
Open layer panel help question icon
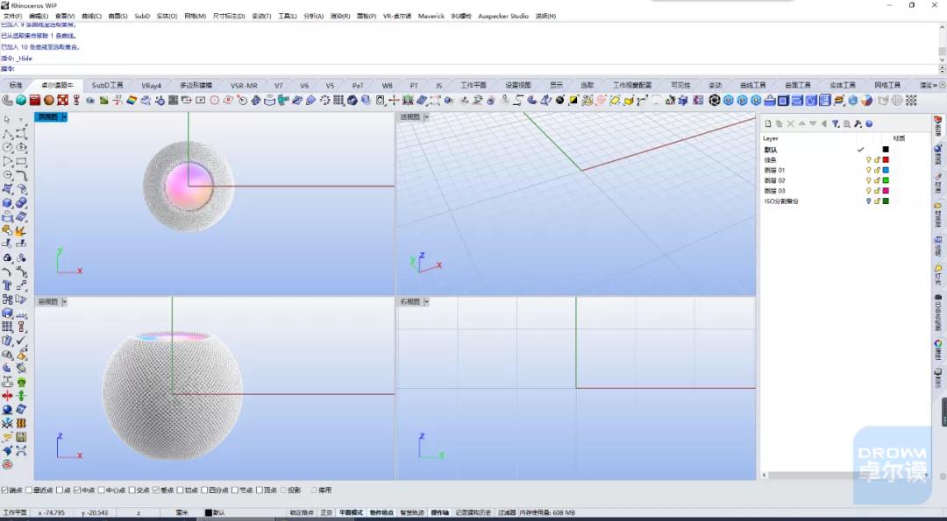[x=869, y=123]
